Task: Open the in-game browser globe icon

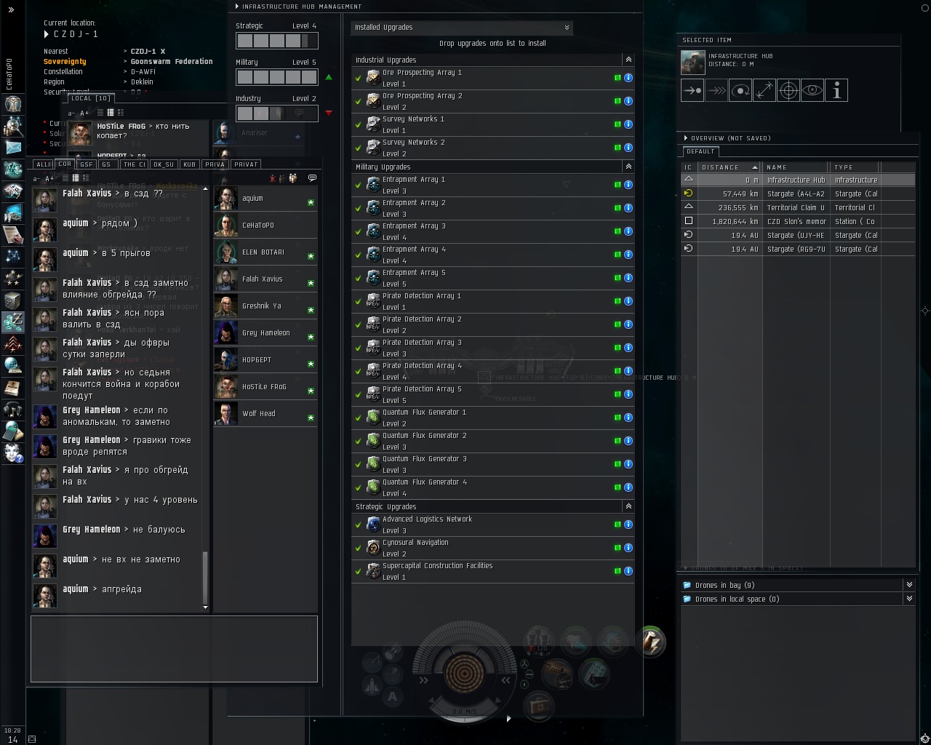Action: (13, 365)
